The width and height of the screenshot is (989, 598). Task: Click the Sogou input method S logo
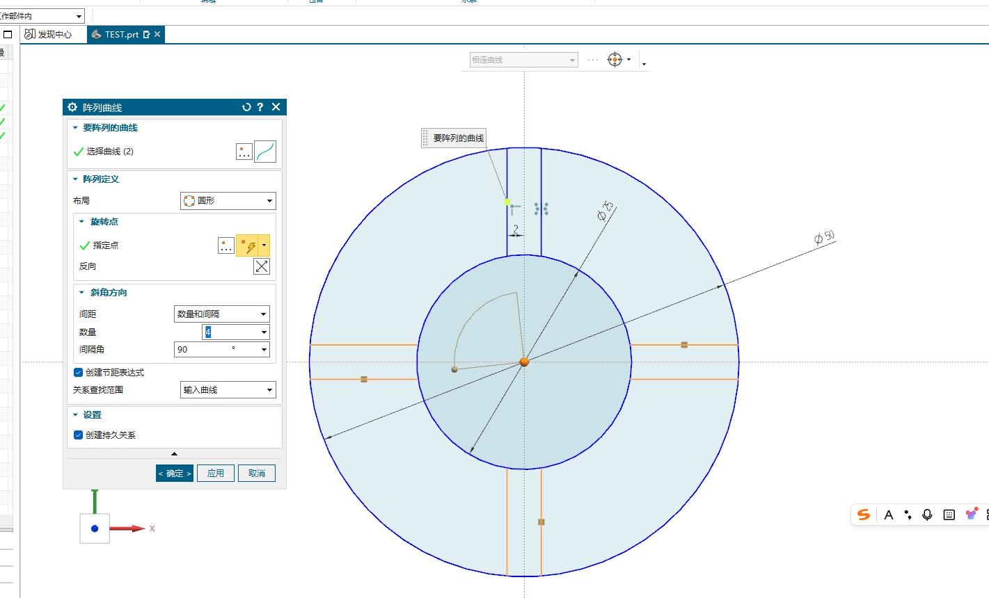pyautogui.click(x=864, y=515)
